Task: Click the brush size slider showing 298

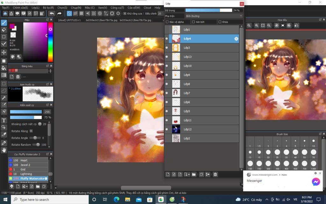Action: click(26, 112)
